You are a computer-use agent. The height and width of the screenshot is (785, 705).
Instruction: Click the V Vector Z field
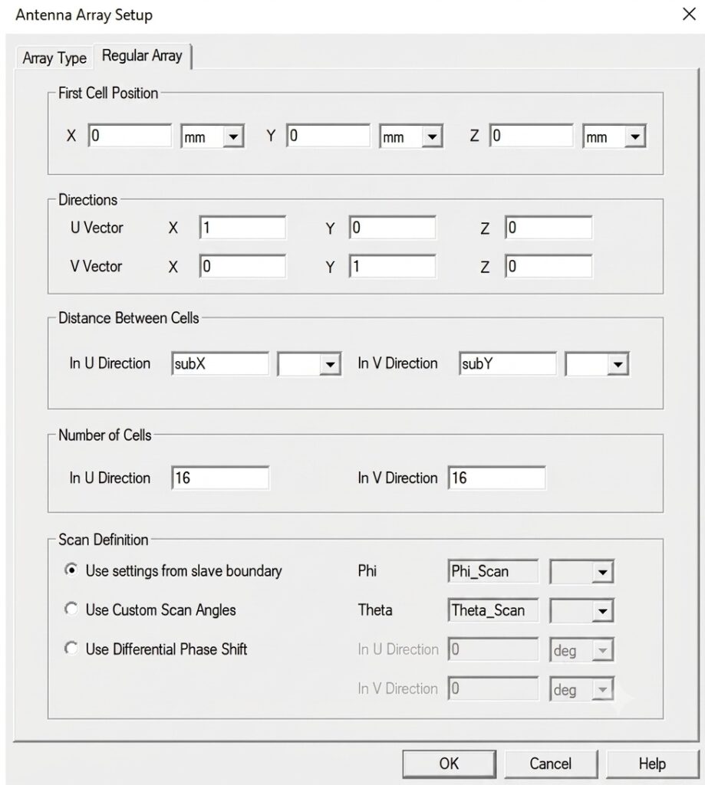point(549,266)
